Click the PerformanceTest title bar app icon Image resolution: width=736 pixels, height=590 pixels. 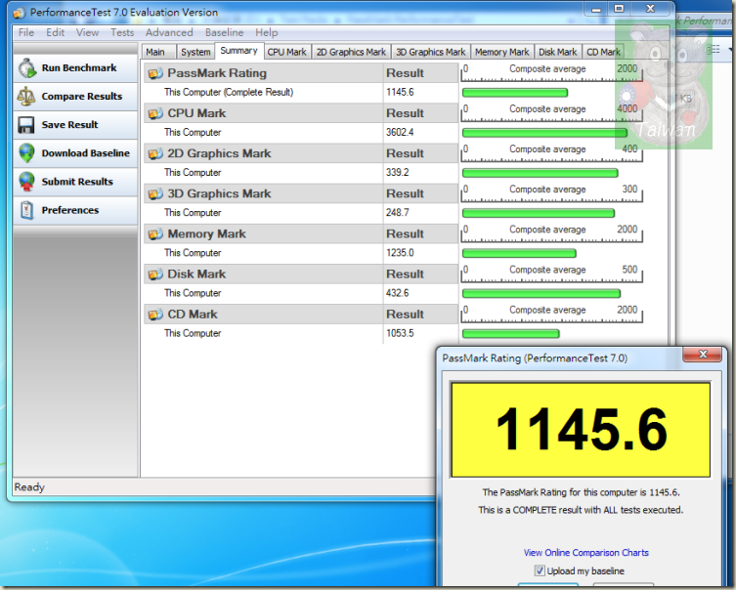[20, 13]
